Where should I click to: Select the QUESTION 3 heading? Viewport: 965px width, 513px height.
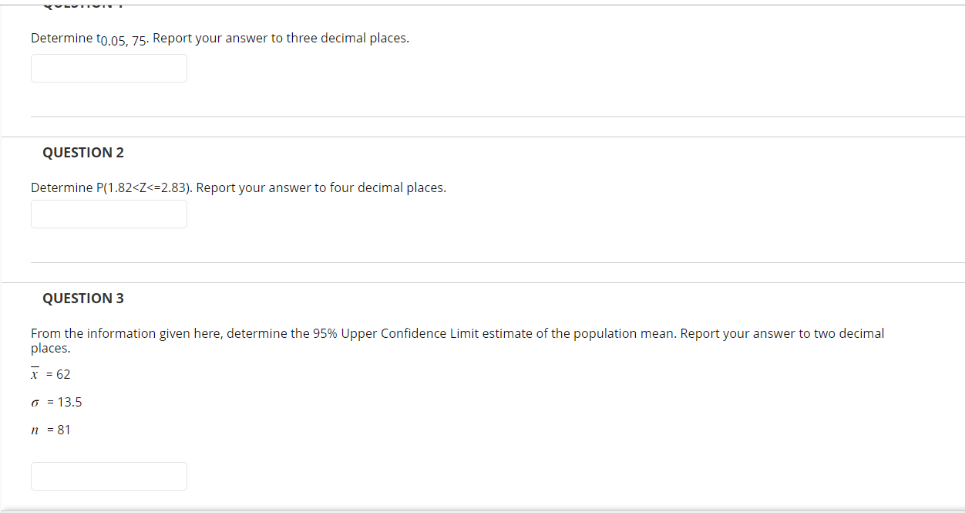83,298
